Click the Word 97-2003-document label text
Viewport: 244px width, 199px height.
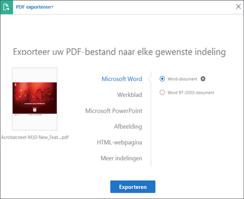191,93
